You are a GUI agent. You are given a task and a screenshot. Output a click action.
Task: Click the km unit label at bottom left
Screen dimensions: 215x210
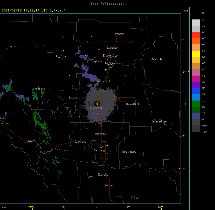pos(4,207)
